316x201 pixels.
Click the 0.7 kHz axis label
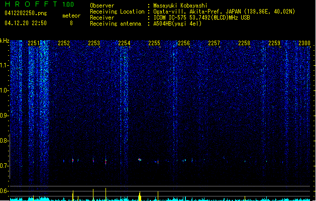(x=4, y=166)
